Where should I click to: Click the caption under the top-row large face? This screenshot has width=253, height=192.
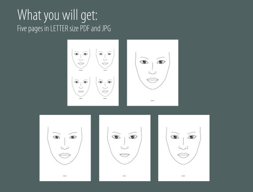(153, 101)
